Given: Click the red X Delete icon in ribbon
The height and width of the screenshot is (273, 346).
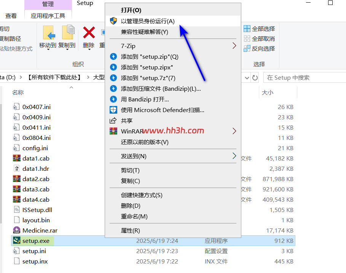Looking at the screenshot, I should tap(89, 32).
